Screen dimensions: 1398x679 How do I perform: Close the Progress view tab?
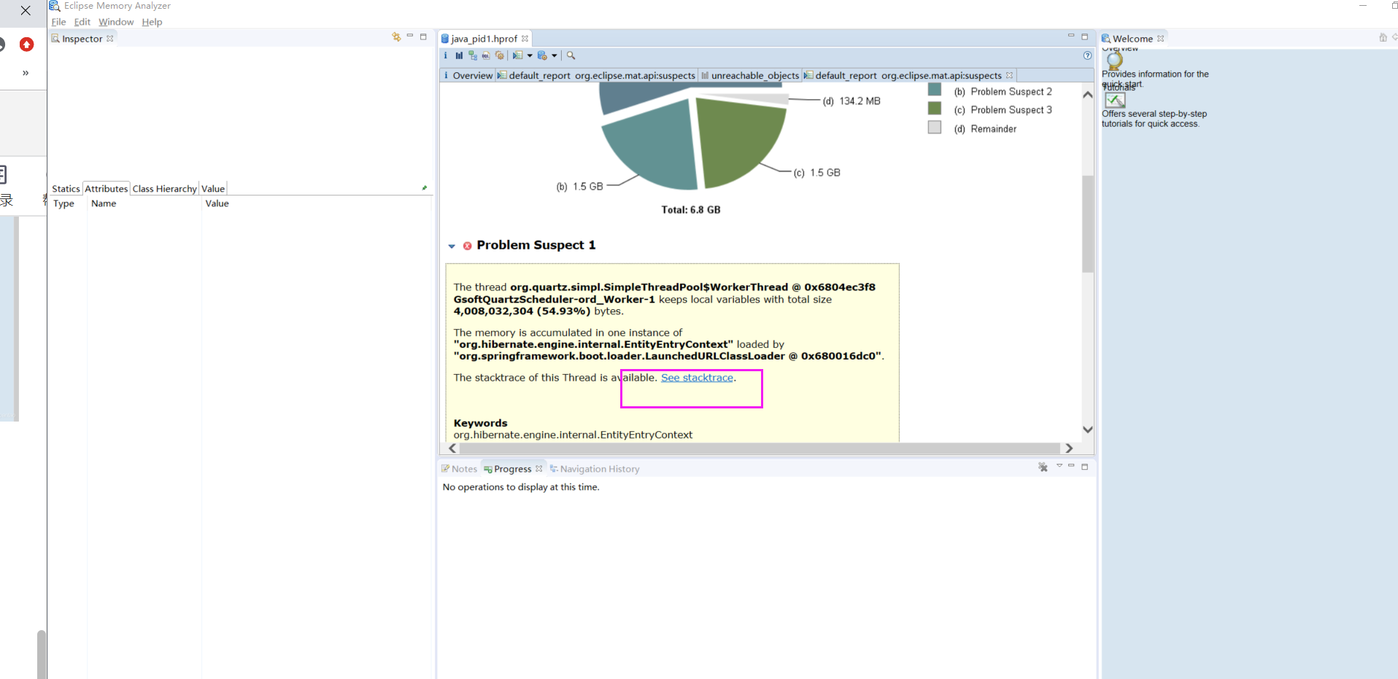pos(538,469)
